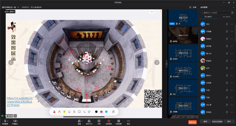Switch to the 已入会(67) tab
Image resolution: width=236 pixels, height=126 pixels.
pyautogui.click(x=208, y=17)
